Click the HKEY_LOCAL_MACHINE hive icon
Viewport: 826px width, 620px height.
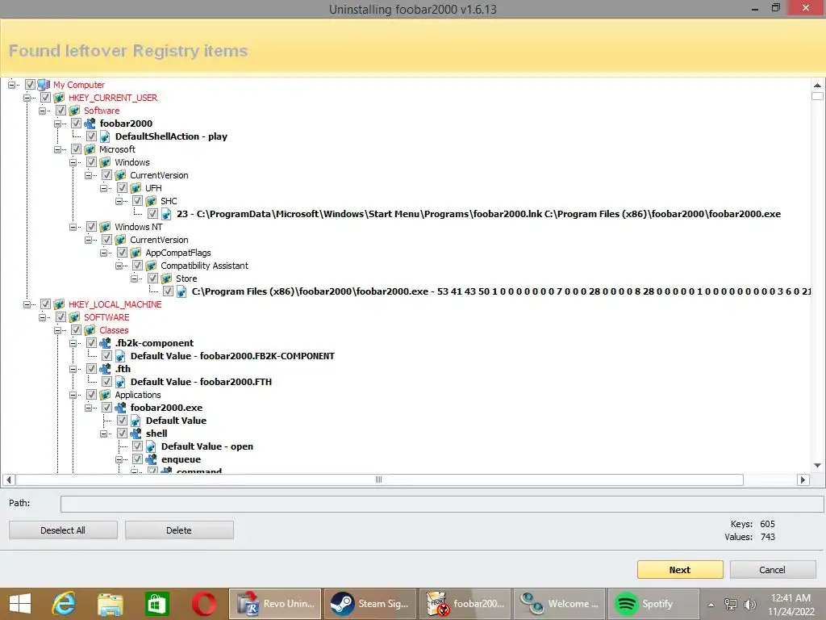pos(59,304)
